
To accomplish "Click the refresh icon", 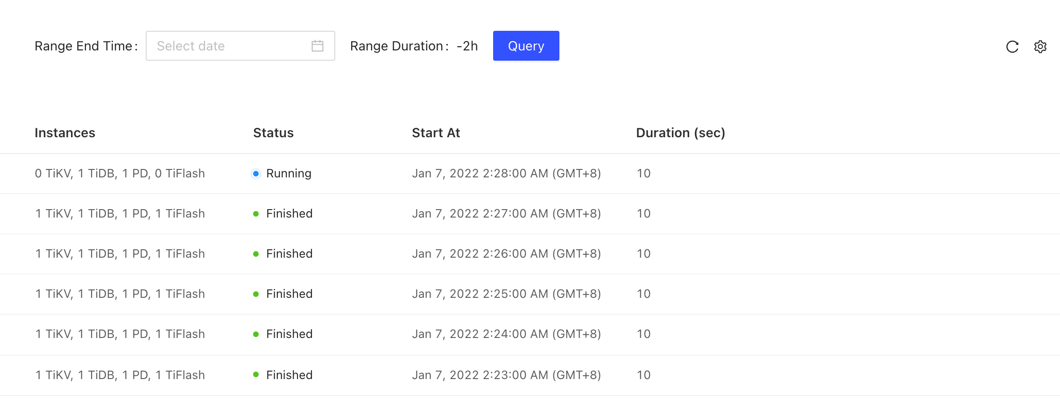I will 1012,47.
